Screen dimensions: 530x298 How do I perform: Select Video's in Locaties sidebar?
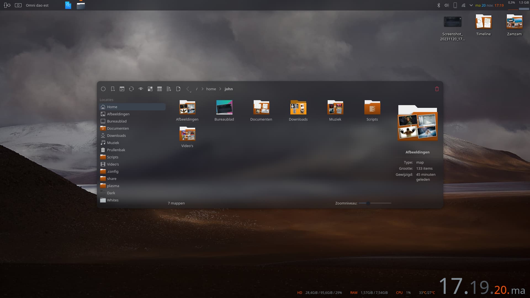pos(132,164)
